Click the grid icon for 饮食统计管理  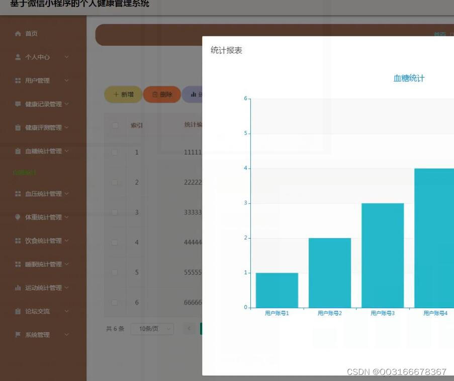(x=18, y=241)
